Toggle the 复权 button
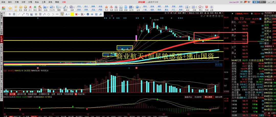Screen dimensions: 276x117 coord(202,13)
